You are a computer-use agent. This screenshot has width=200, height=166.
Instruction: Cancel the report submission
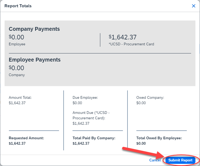[x=155, y=160]
